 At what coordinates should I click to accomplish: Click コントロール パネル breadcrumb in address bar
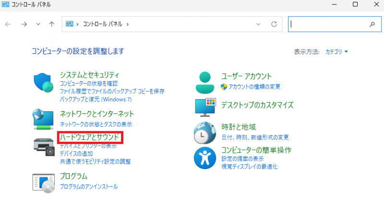click(102, 24)
